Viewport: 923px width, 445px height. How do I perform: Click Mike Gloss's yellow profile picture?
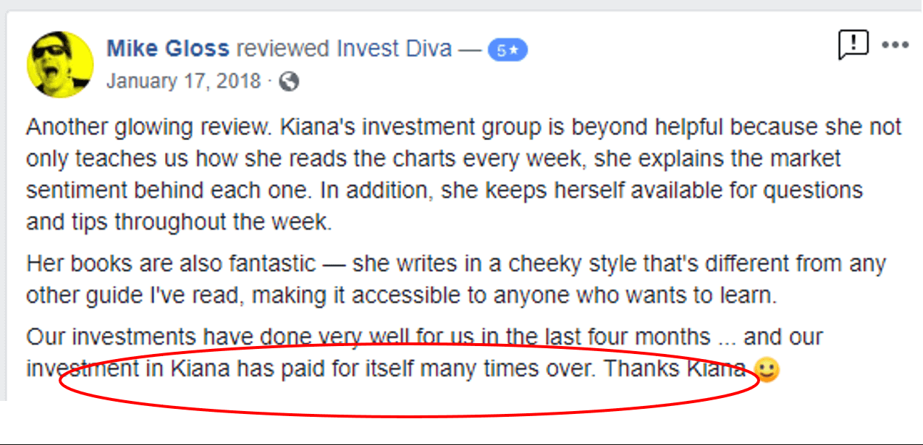(60, 64)
